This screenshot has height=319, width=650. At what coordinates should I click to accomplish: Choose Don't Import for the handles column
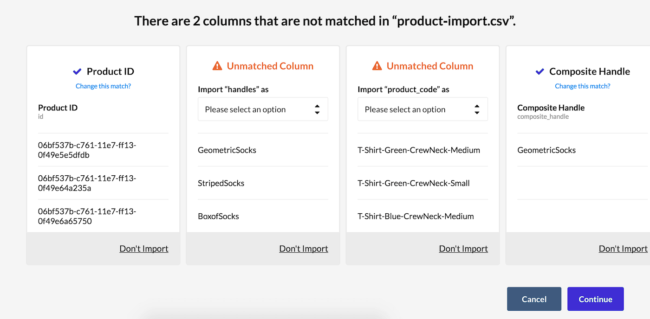pos(303,249)
